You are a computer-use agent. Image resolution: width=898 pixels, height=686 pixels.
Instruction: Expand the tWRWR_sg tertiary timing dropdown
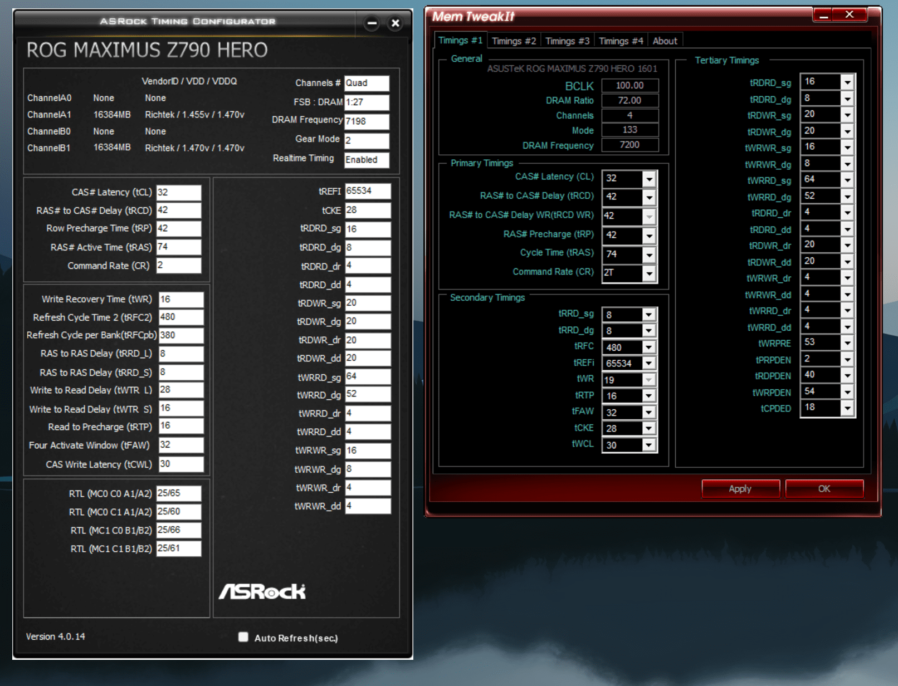coord(847,148)
